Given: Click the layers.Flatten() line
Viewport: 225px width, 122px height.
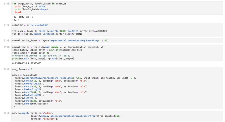Looking at the screenshot, I should coord(26,98).
